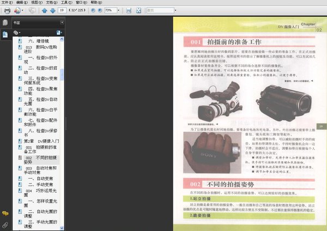The height and width of the screenshot is (231, 327).
Task: Open the 编辑 menu
Action: [x=22, y=3]
